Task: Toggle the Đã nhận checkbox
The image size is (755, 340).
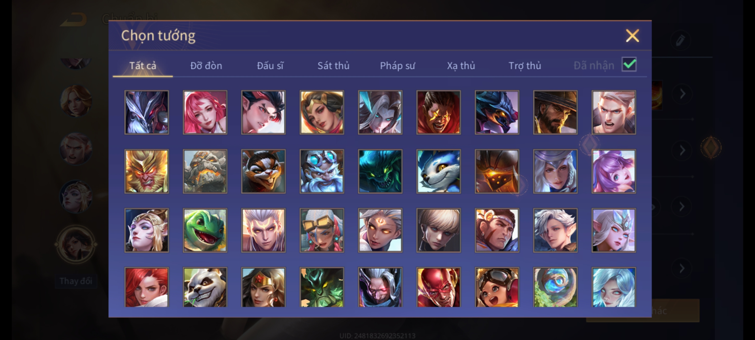Action: point(629,65)
